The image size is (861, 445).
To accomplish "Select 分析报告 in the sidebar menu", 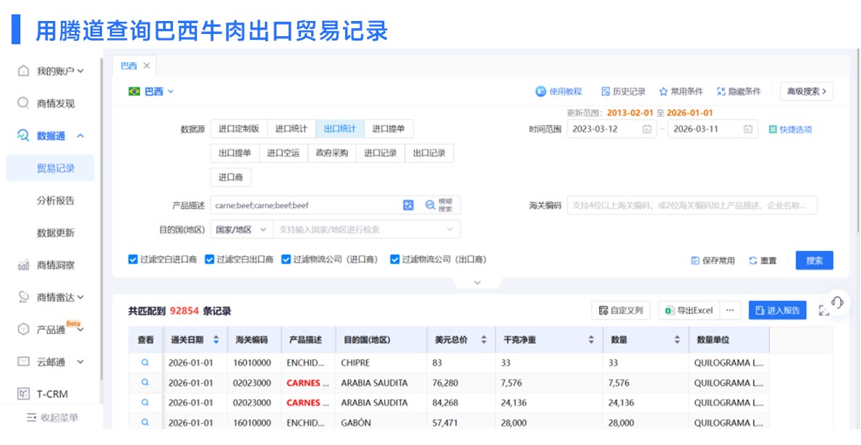I will [x=55, y=200].
